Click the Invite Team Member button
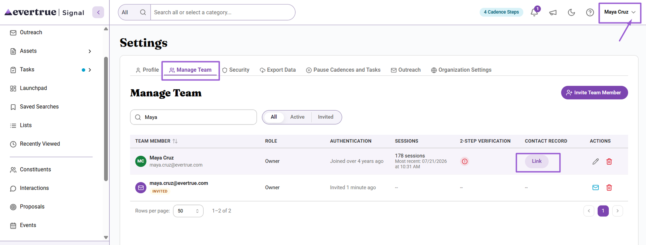Viewport: 646px width, 245px height. pos(594,93)
